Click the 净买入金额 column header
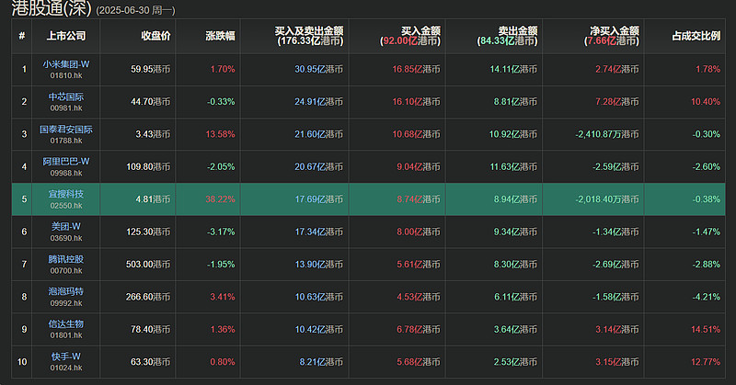The width and height of the screenshot is (736, 385). pyautogui.click(x=615, y=31)
